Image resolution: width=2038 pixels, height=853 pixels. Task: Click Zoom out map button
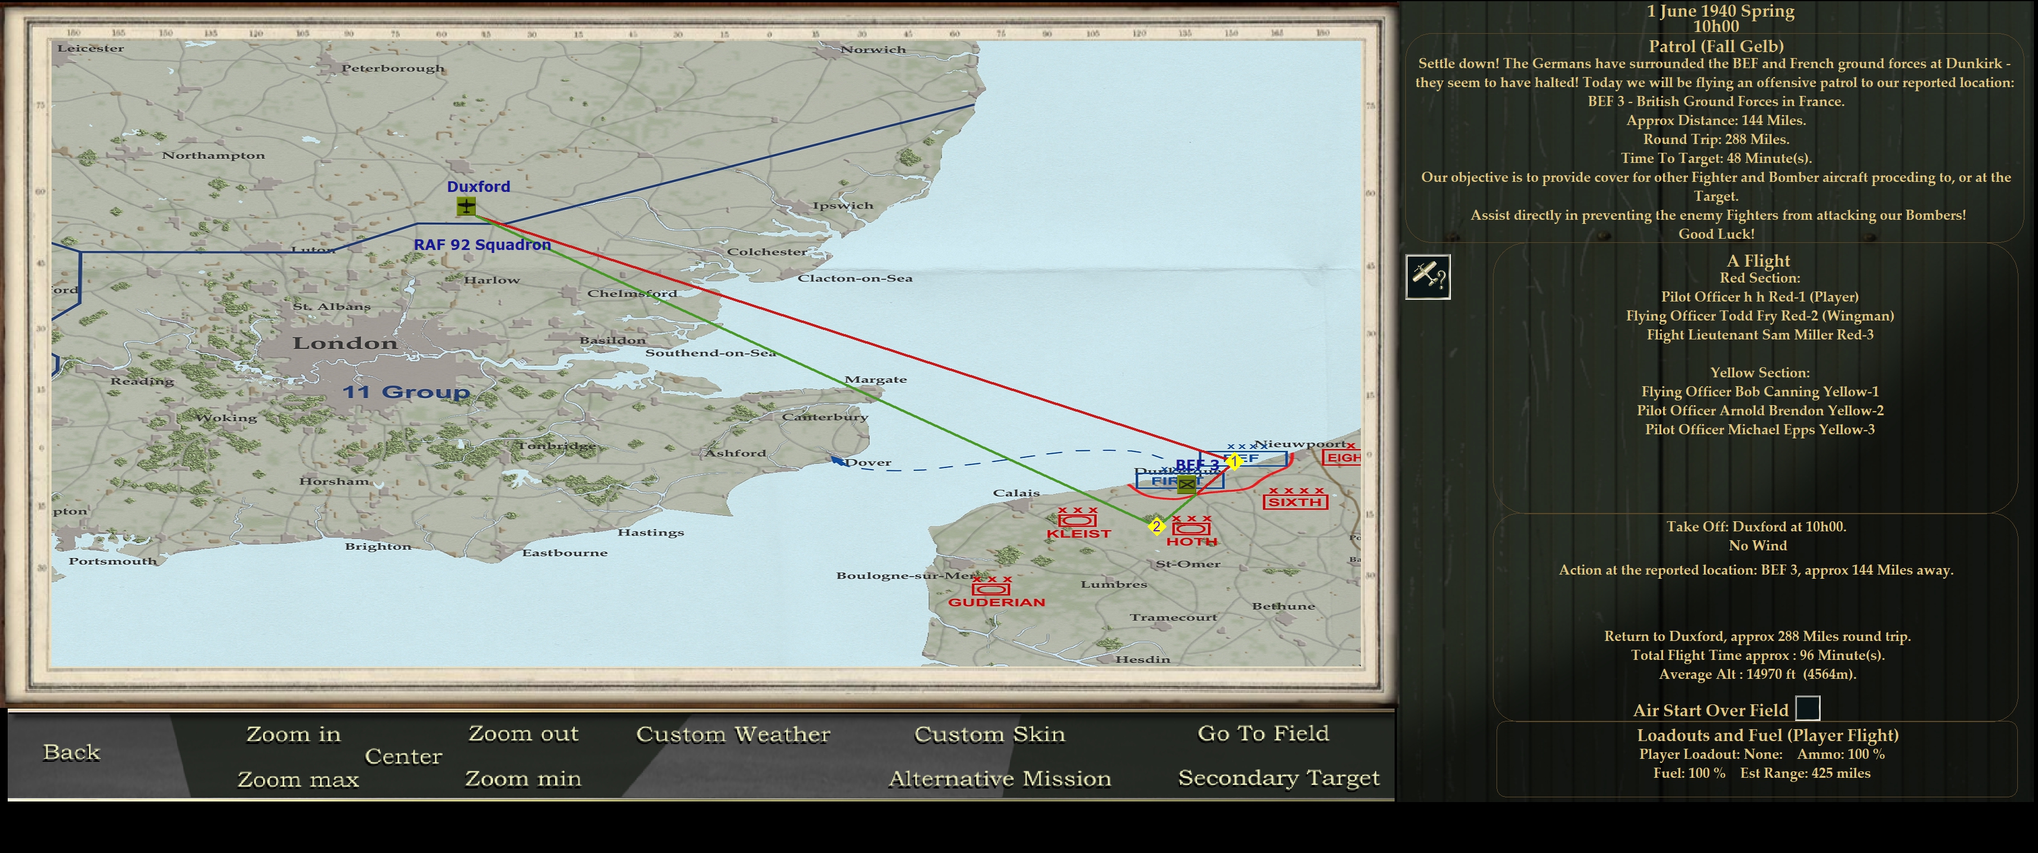(523, 733)
